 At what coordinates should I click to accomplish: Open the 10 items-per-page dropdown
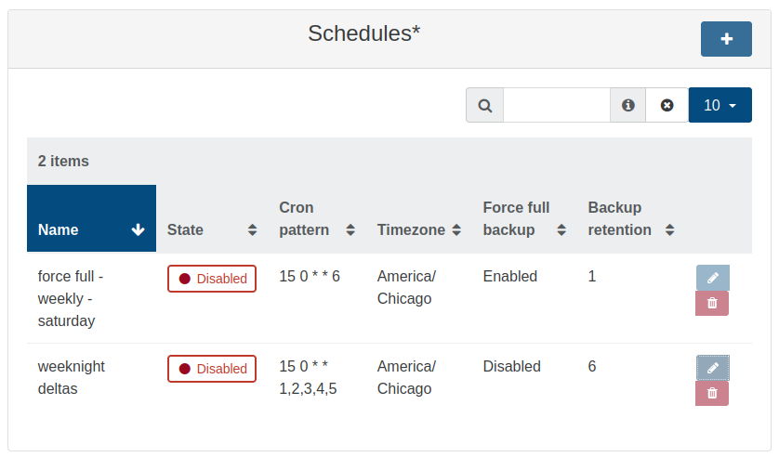coord(720,105)
